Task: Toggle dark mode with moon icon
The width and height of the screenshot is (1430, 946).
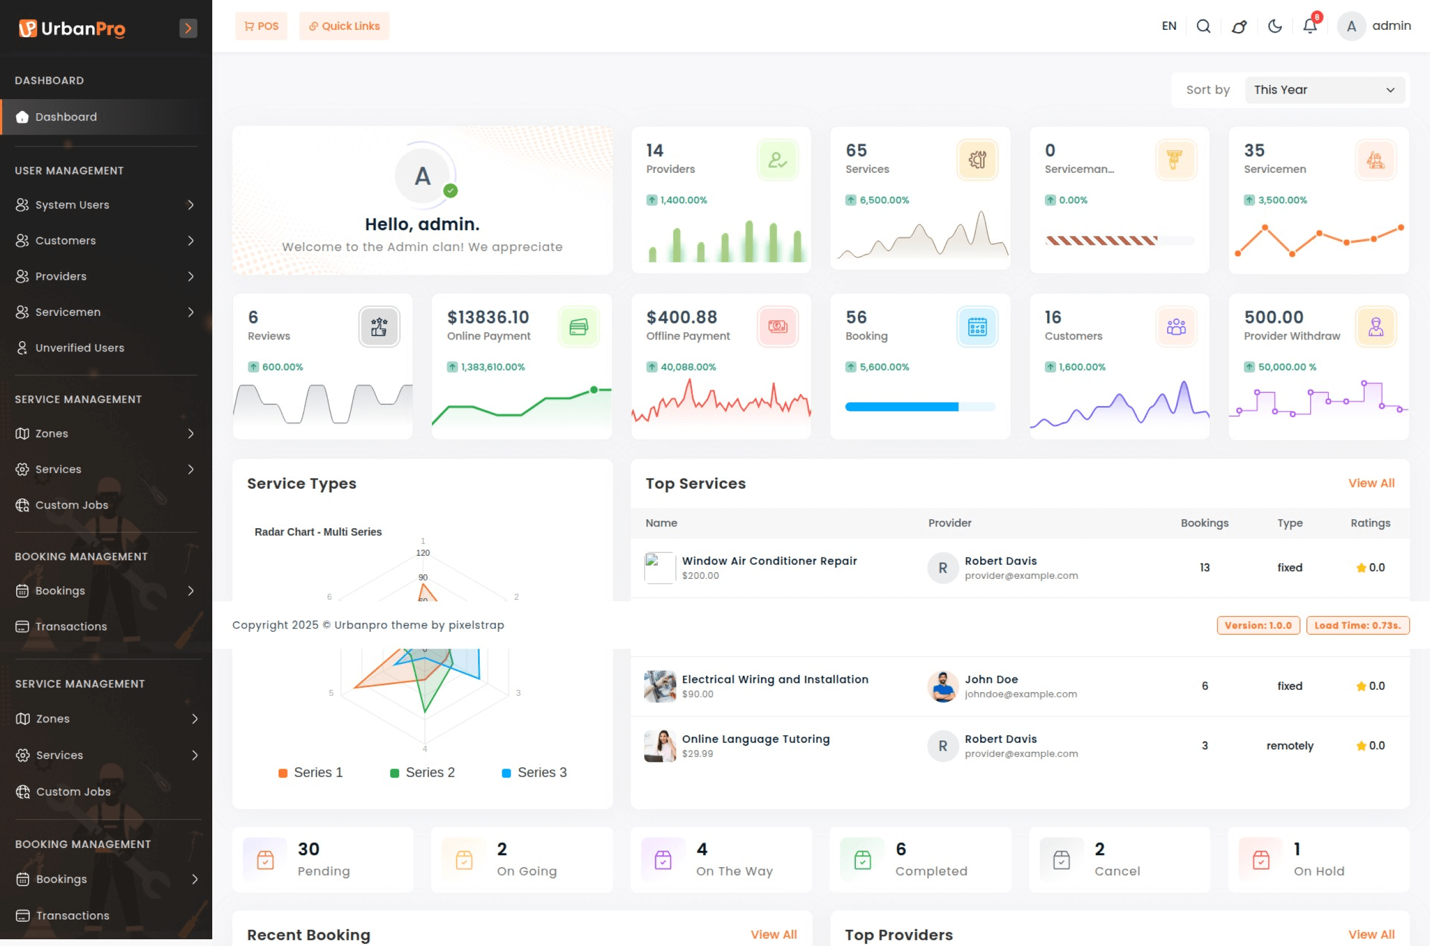Action: click(x=1275, y=26)
